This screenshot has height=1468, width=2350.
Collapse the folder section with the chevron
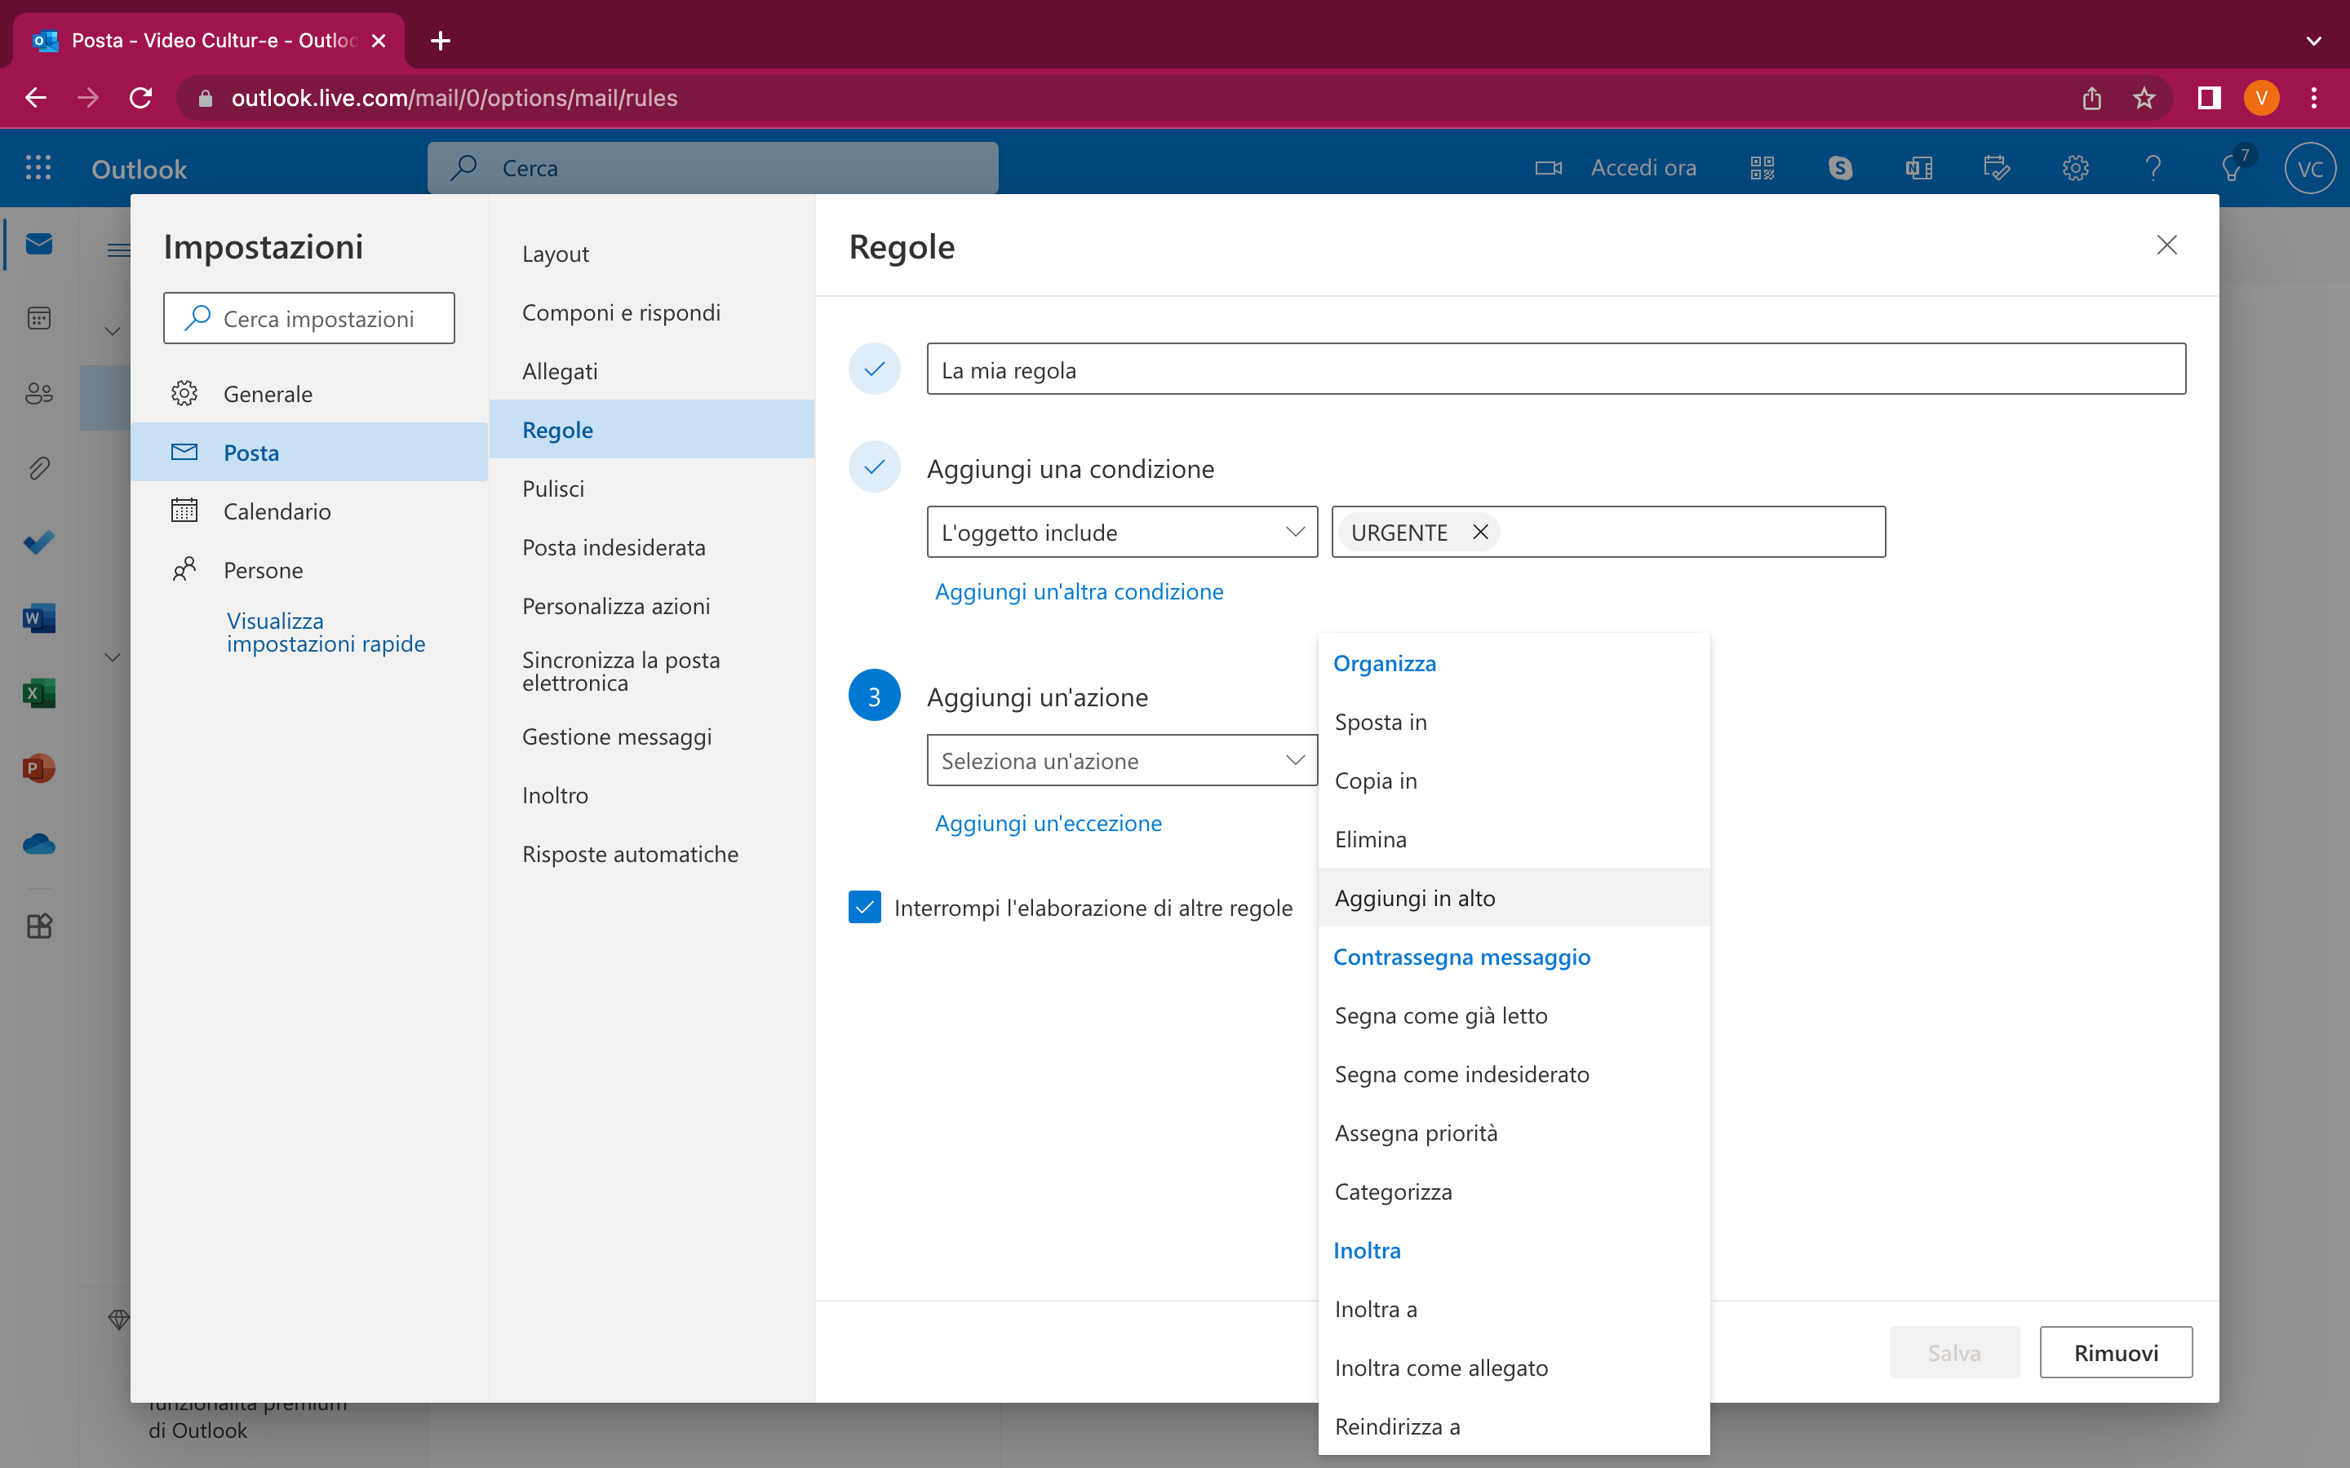point(113,330)
